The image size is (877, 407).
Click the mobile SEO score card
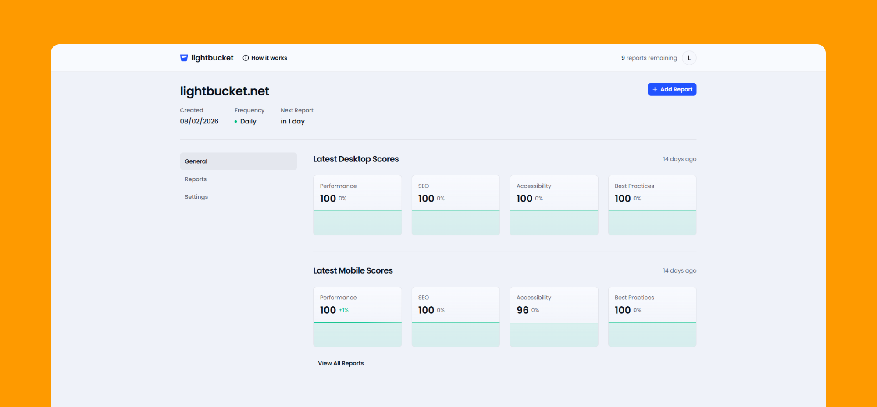click(456, 317)
